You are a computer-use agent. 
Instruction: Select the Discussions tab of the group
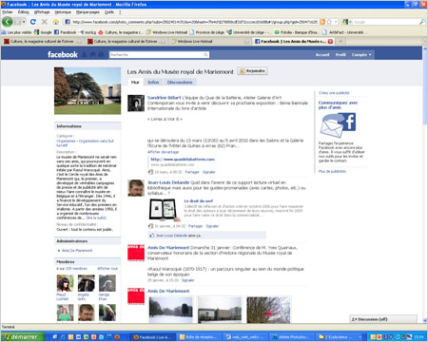click(180, 82)
